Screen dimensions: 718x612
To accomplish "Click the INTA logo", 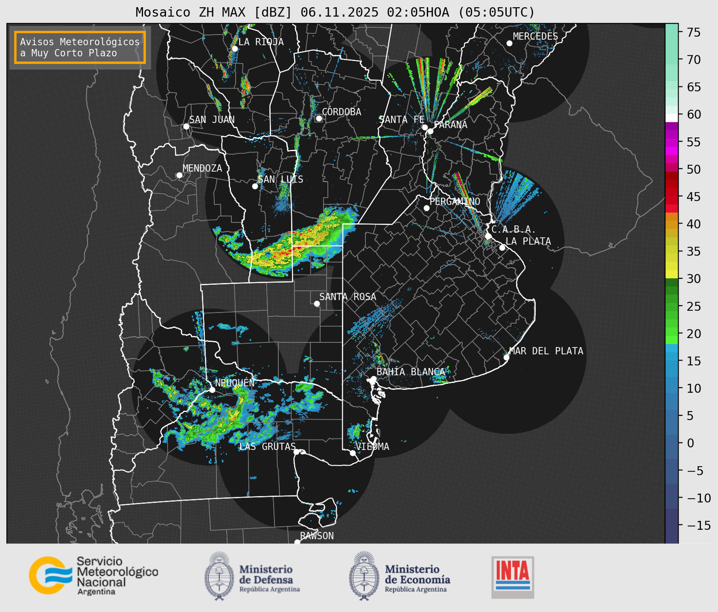I will click(x=512, y=577).
